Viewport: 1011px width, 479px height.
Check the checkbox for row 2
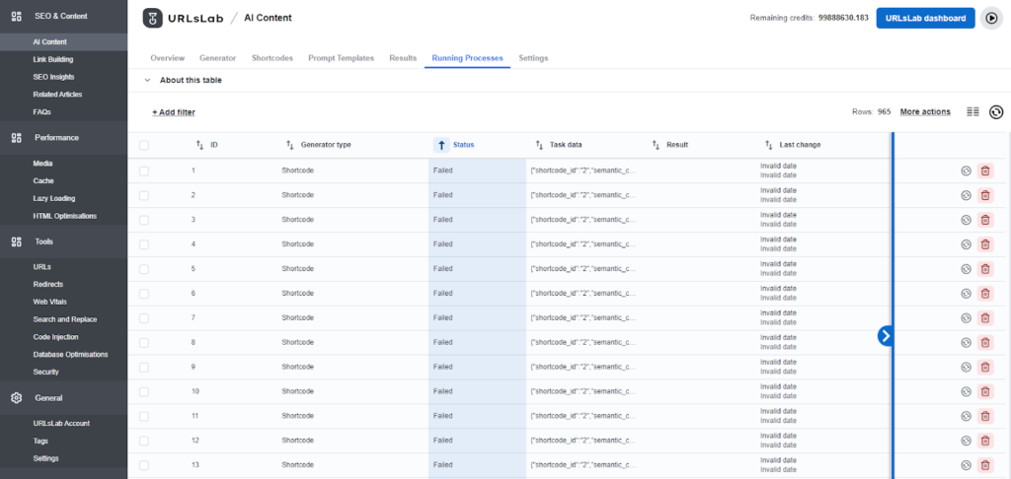[x=144, y=195]
